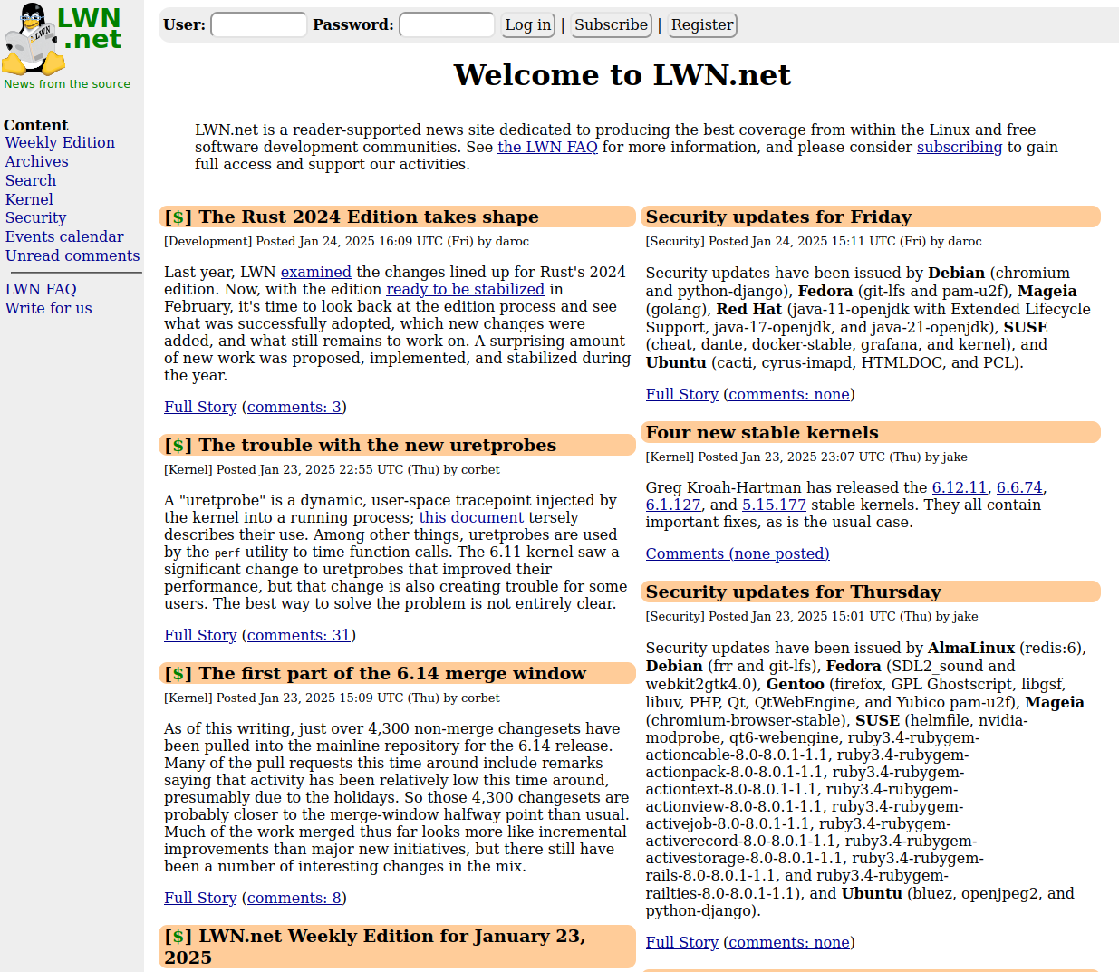Click the Register button
Image resolution: width=1119 pixels, height=972 pixels.
[702, 25]
